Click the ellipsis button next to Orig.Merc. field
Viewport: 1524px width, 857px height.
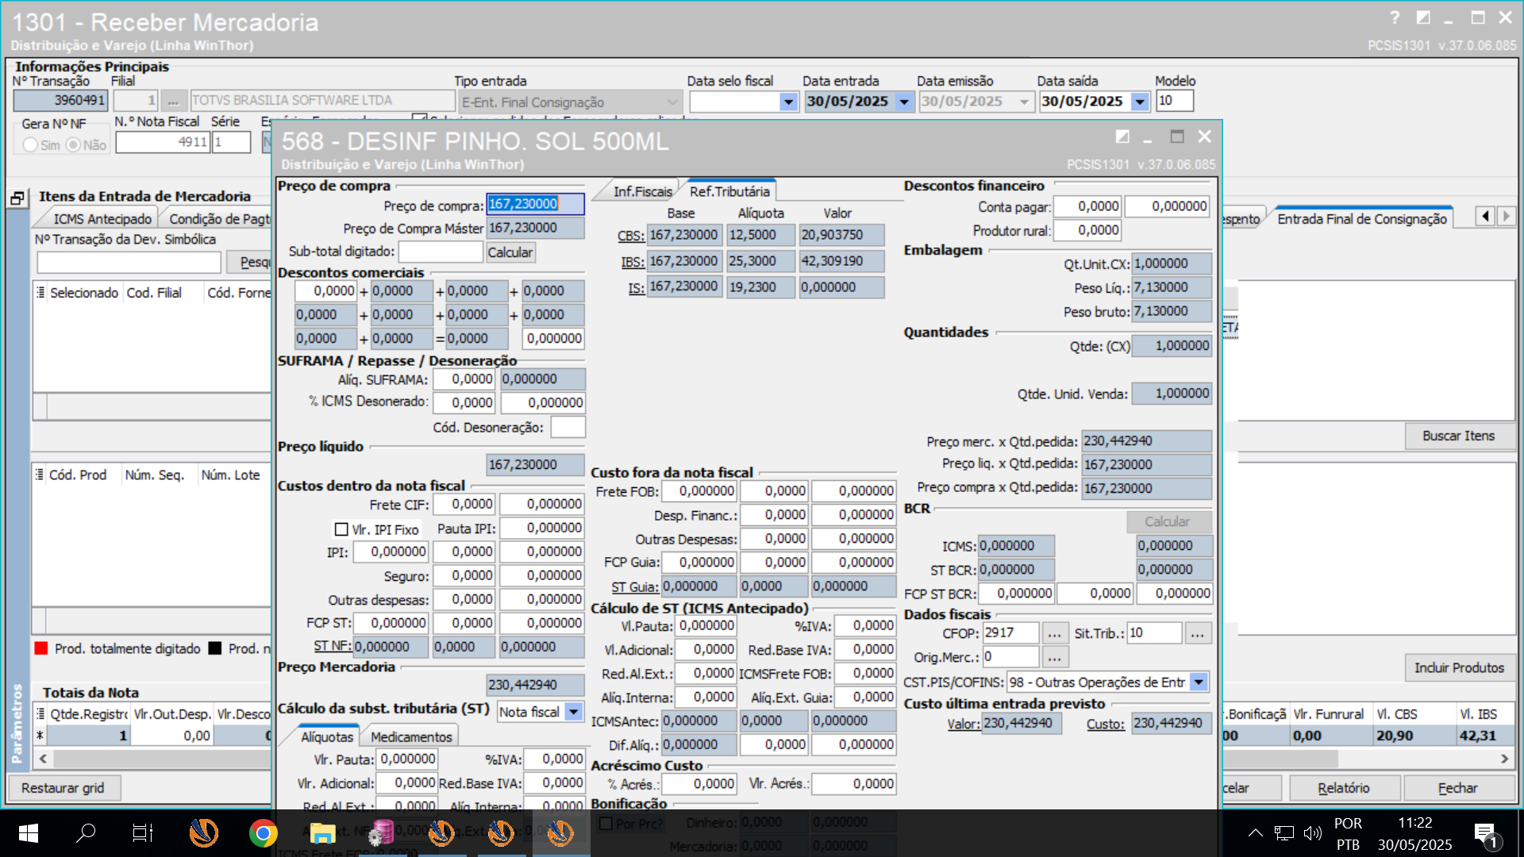(x=1054, y=657)
